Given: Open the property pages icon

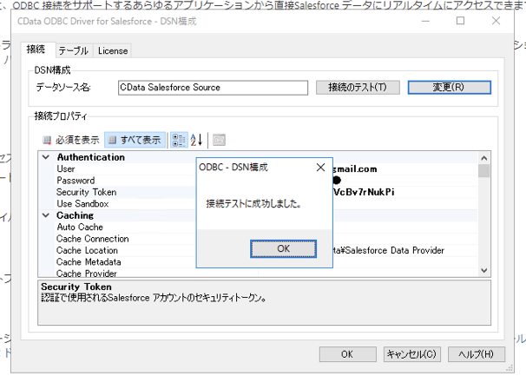Looking at the screenshot, I should [x=219, y=140].
